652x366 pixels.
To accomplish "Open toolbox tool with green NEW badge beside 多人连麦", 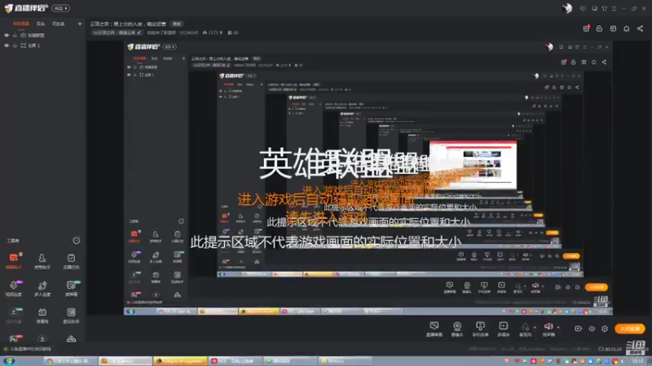I will pyautogui.click(x=71, y=288).
